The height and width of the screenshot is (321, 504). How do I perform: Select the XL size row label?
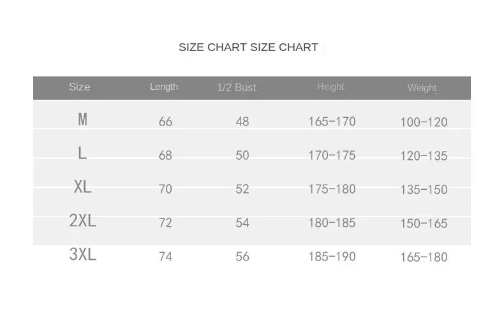83,187
